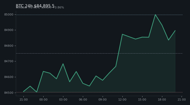Click the x-axis label '09:00'
The width and height of the screenshot is (190, 105).
click(103, 99)
